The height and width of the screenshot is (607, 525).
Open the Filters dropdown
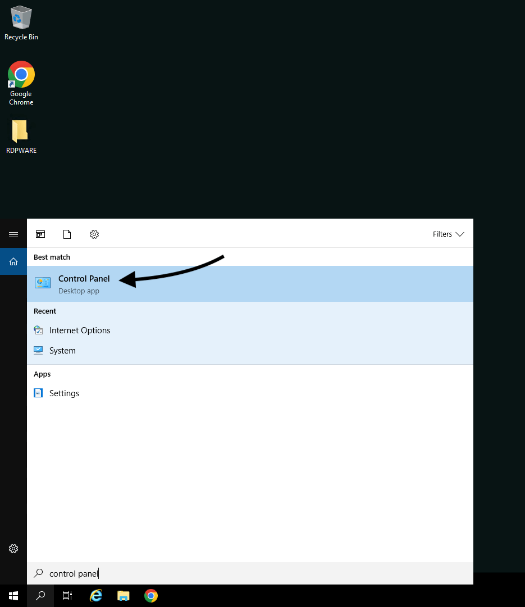pos(448,234)
